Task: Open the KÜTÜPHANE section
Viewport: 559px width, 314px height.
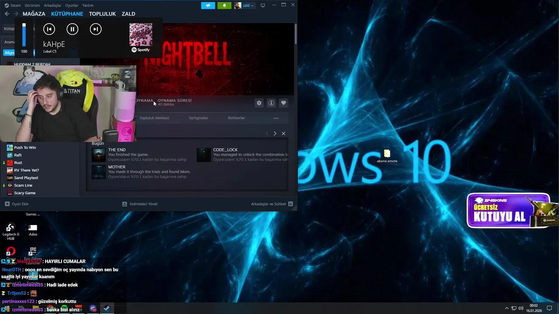Action: click(x=67, y=14)
